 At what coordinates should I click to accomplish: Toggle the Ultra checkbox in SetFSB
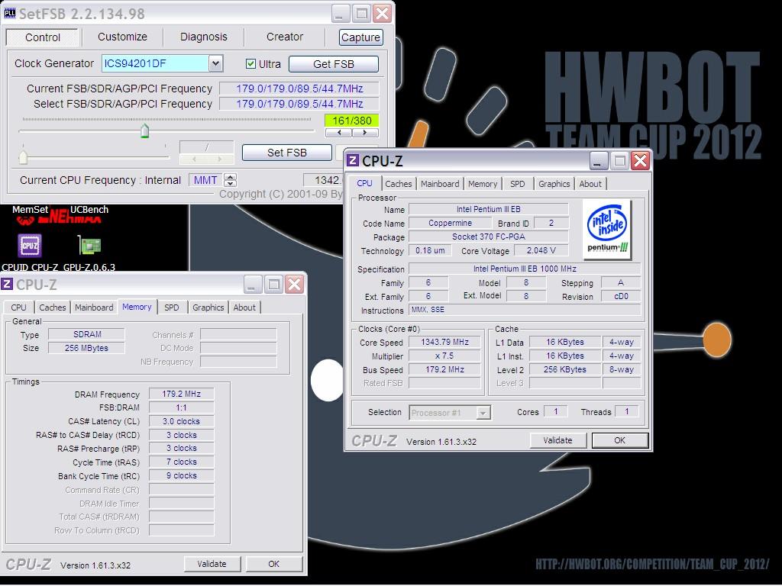coord(250,64)
